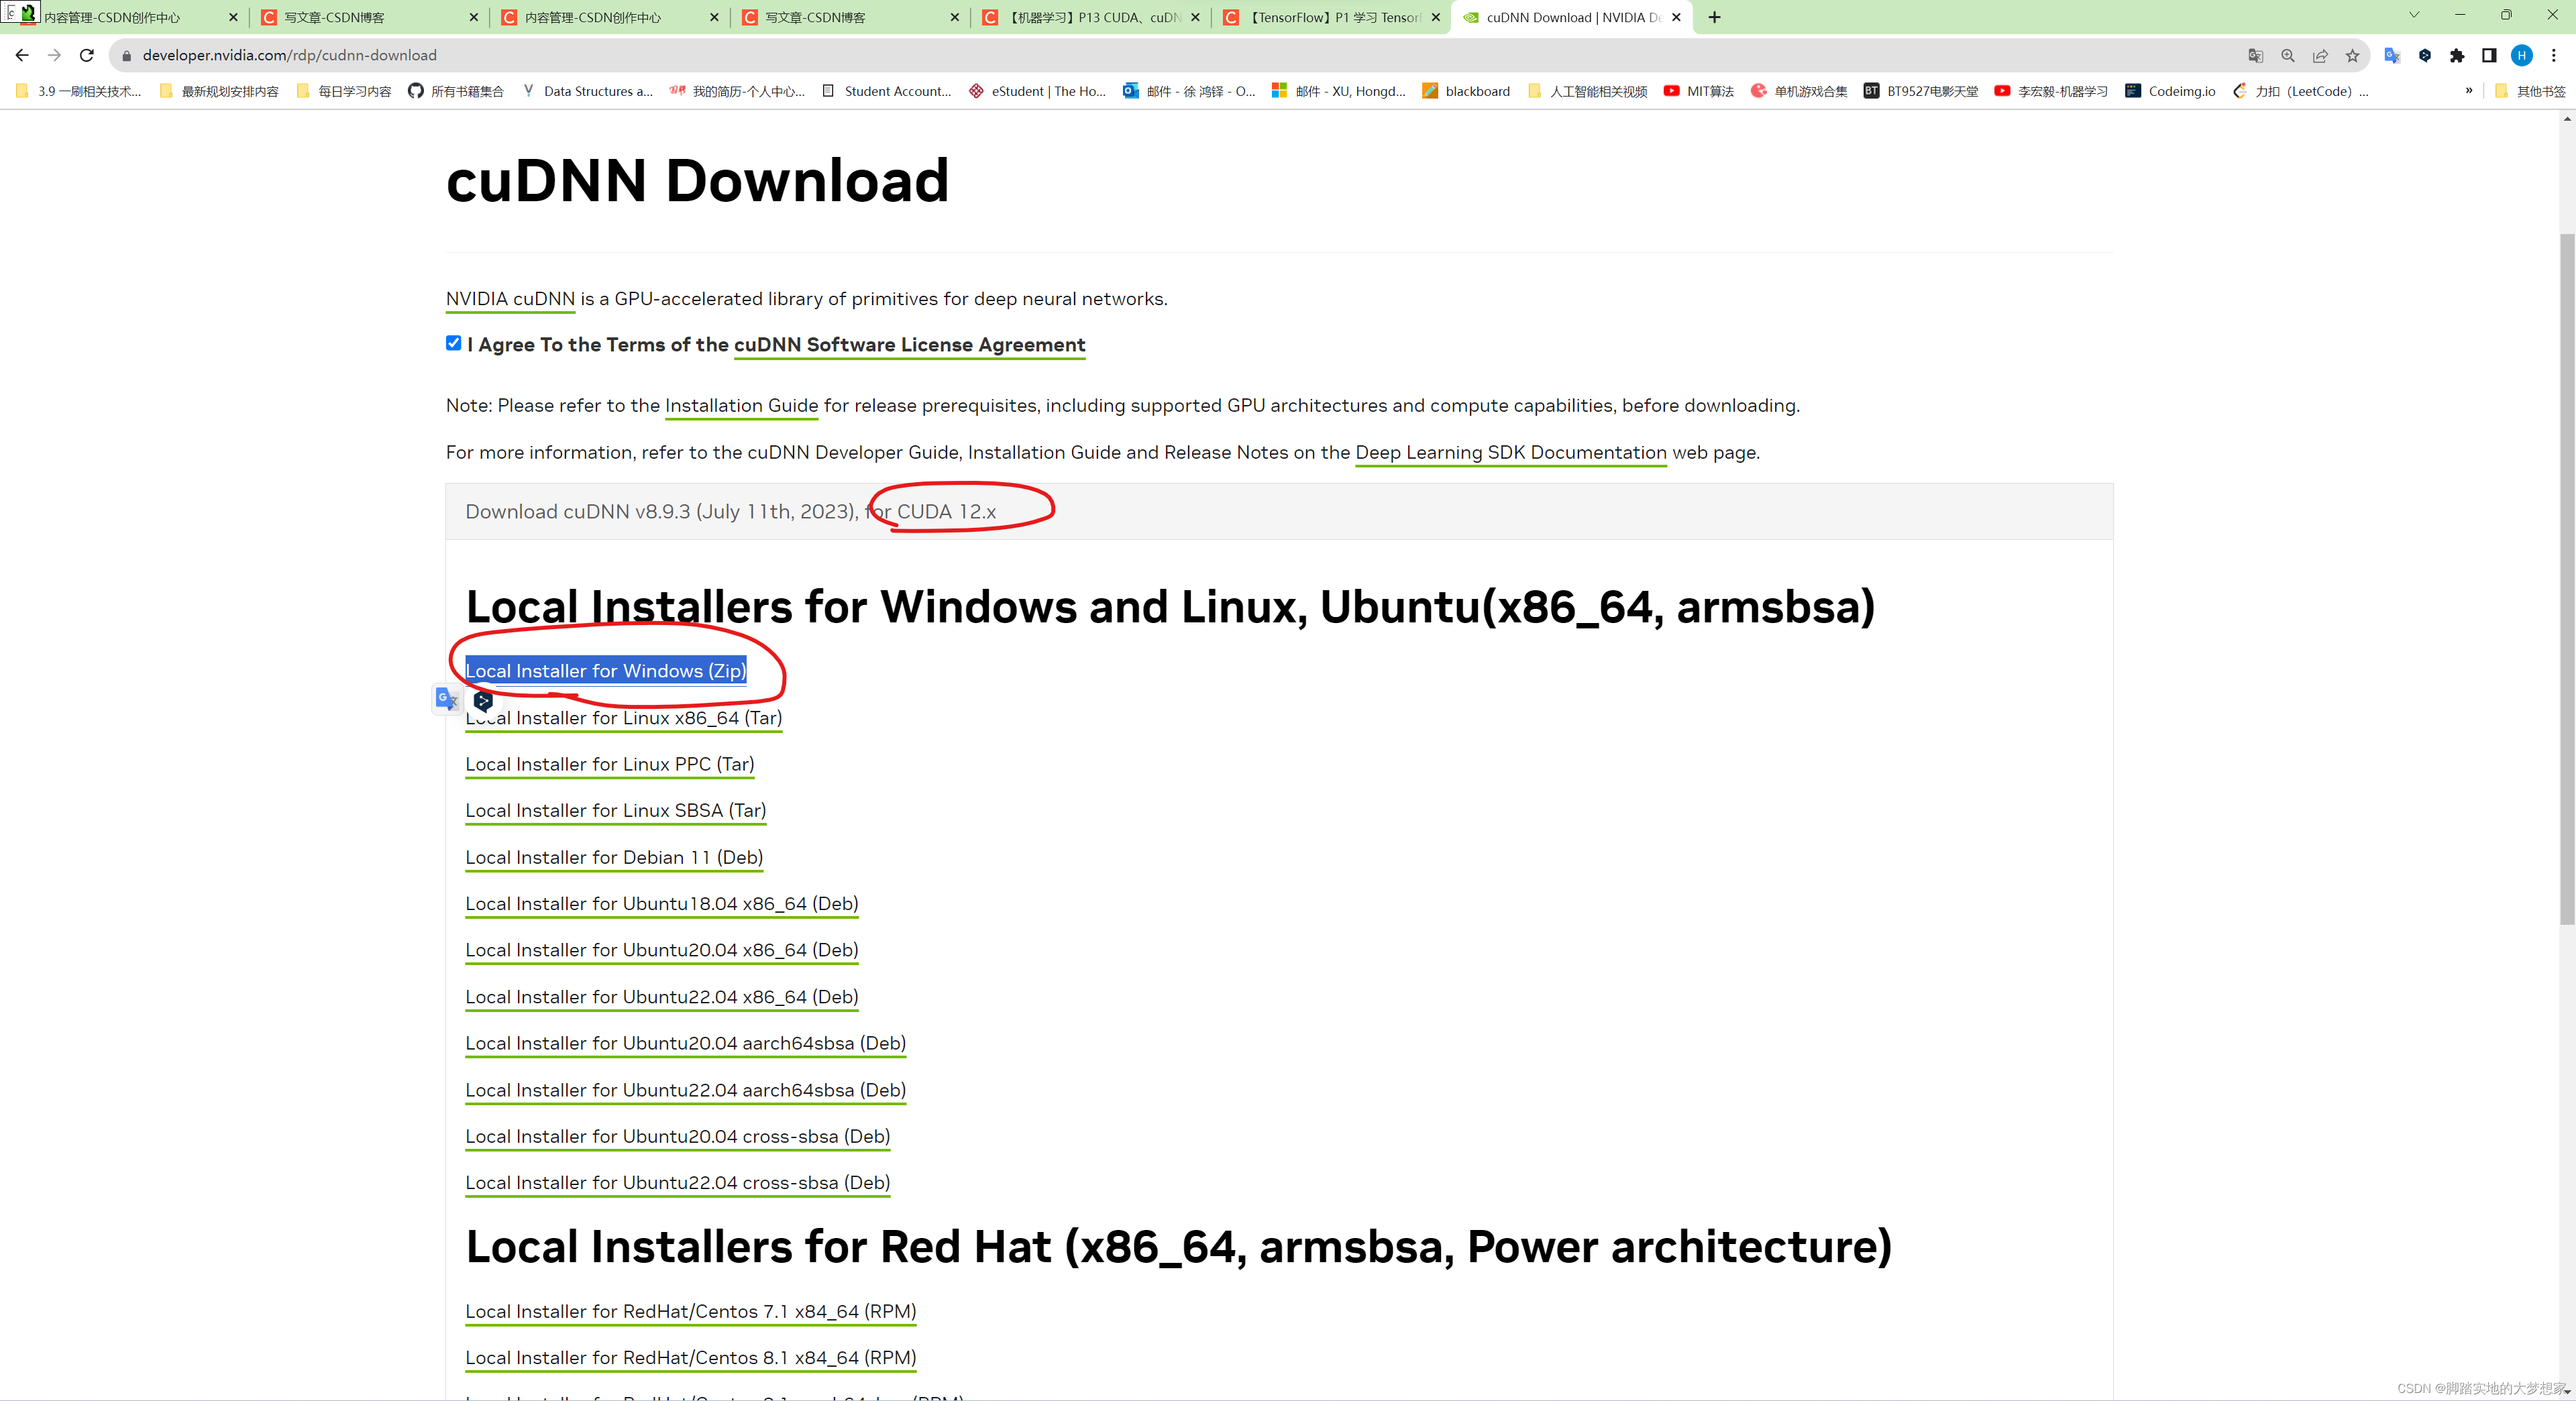2576x1401 pixels.
Task: Open a new tab with plus button
Action: pos(1715,17)
